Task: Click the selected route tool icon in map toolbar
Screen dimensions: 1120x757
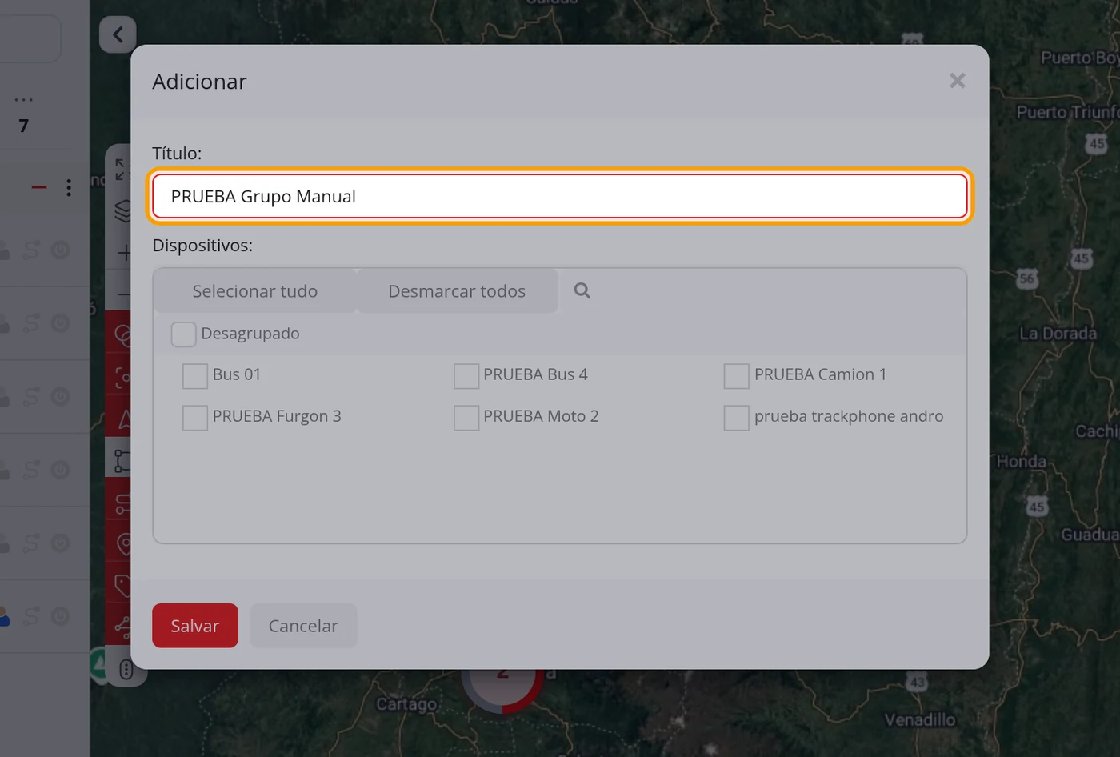Action: click(x=122, y=460)
